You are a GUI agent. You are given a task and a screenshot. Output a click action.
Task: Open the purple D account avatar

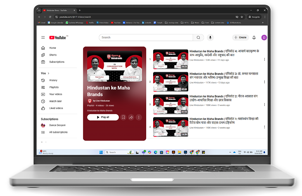click(264, 37)
